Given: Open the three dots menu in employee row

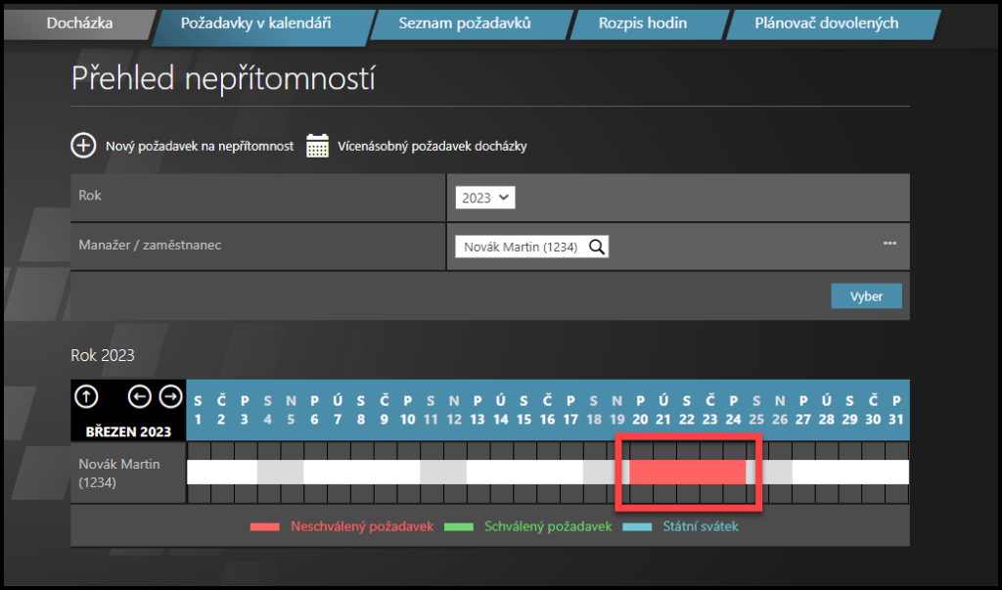Looking at the screenshot, I should tap(889, 244).
